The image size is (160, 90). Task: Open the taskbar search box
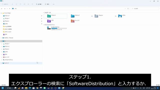pos(9,88)
